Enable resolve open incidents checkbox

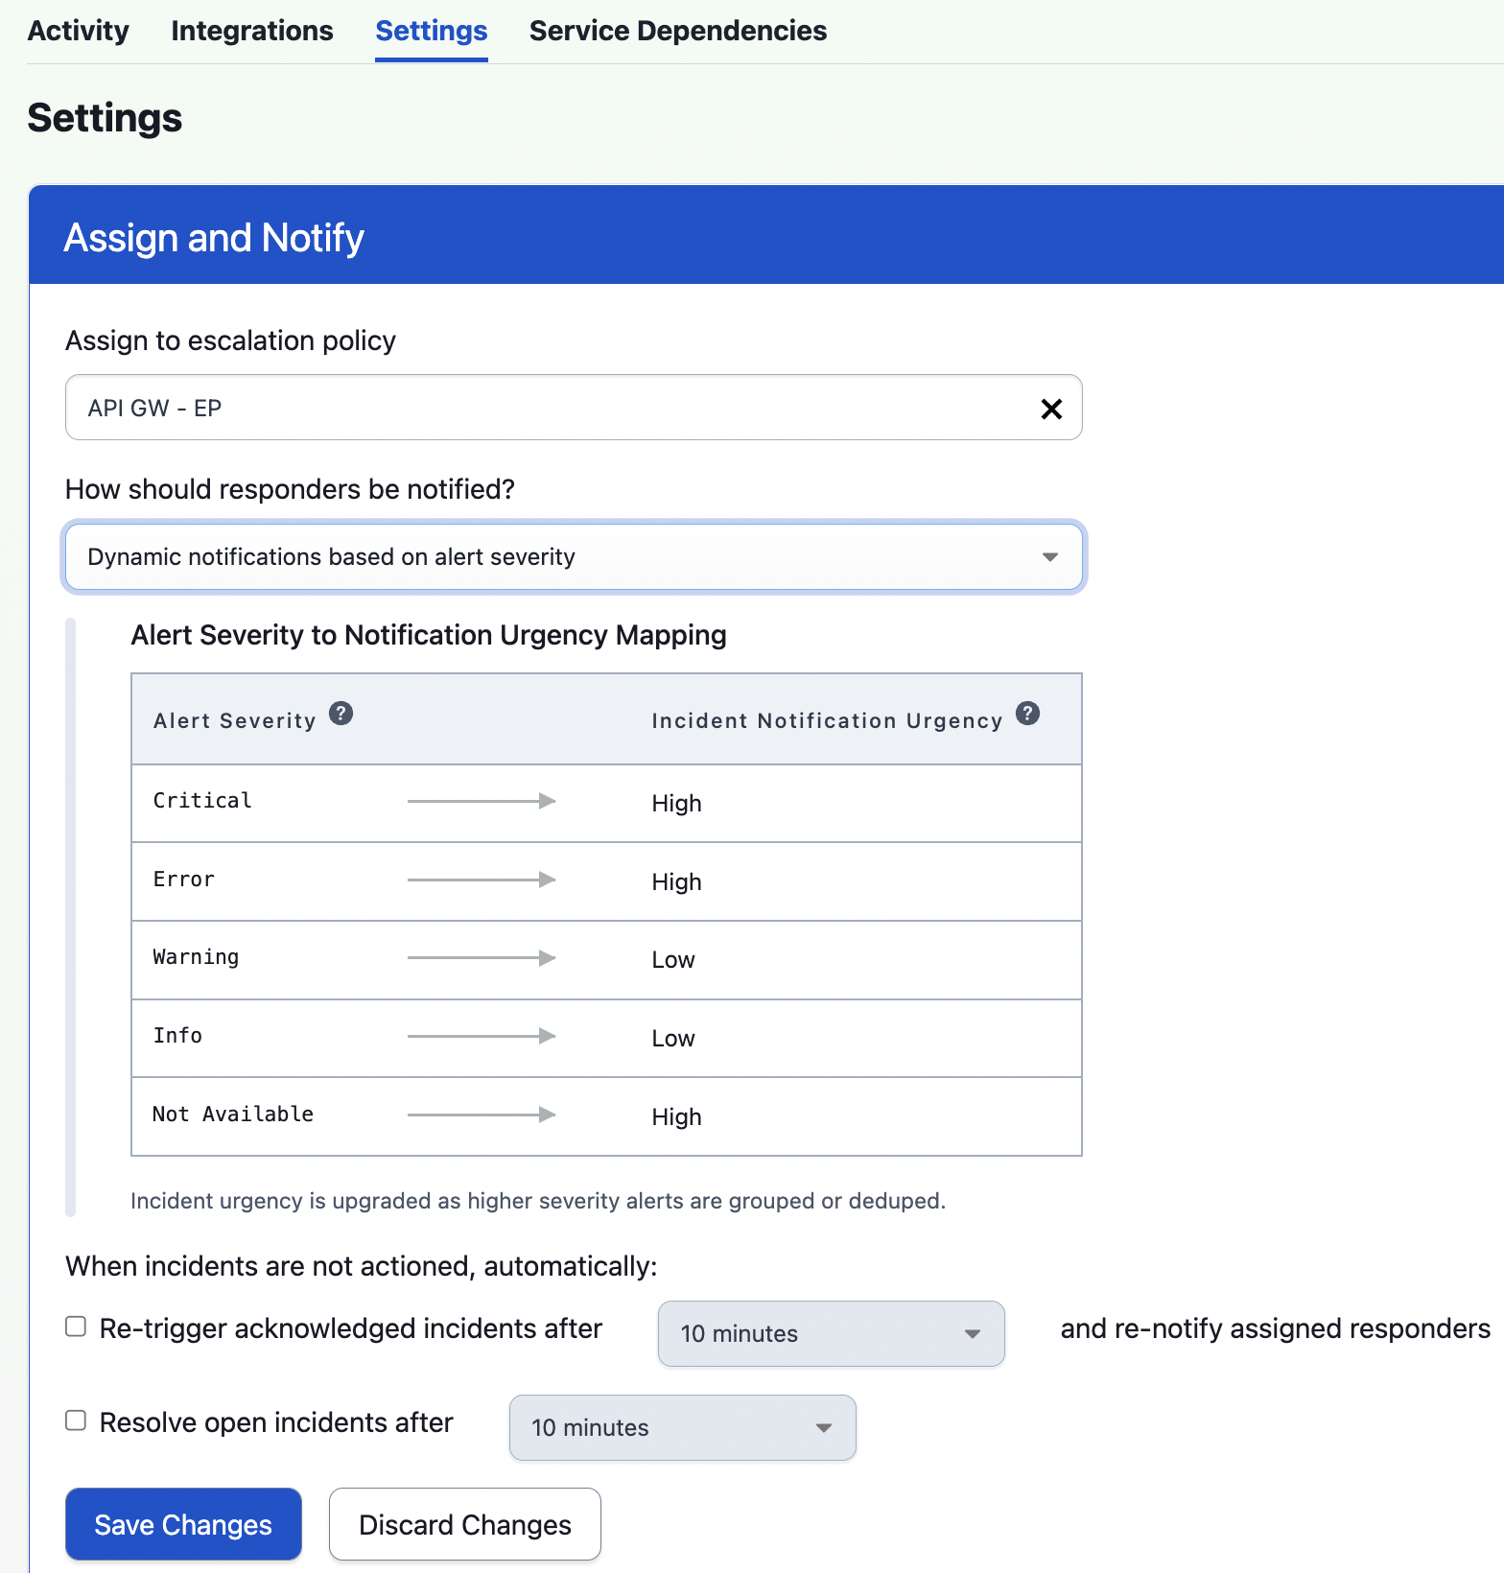coord(76,1420)
